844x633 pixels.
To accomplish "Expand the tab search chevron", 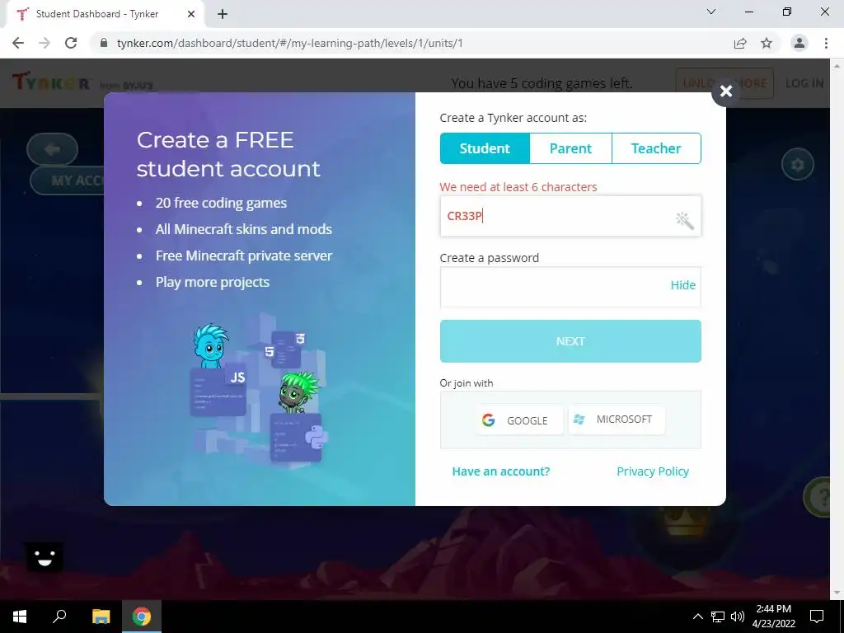I will tap(711, 12).
